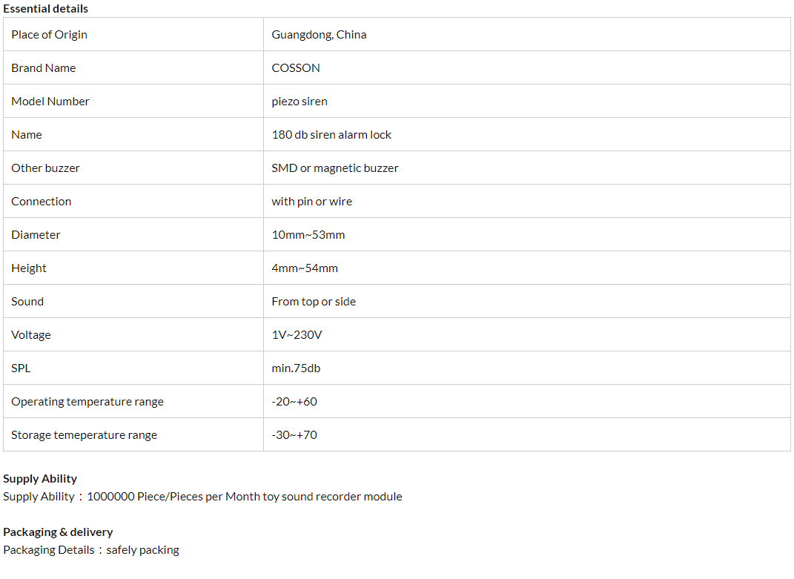This screenshot has height=579, width=794.
Task: Click the "Guangdong, China" origin value
Action: coord(319,35)
